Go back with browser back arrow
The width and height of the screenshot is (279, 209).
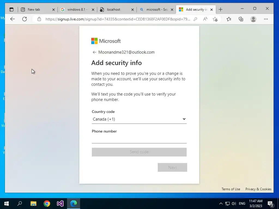click(x=13, y=19)
